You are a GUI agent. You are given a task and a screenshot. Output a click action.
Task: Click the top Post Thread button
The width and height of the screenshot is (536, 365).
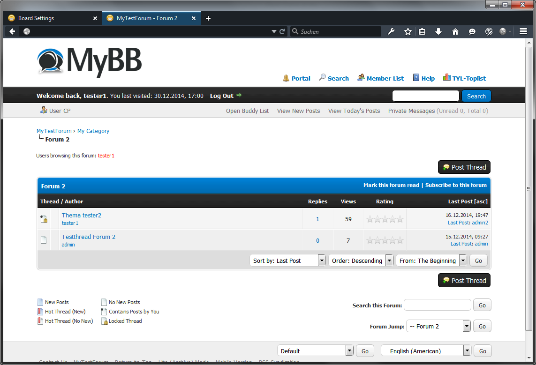(464, 167)
